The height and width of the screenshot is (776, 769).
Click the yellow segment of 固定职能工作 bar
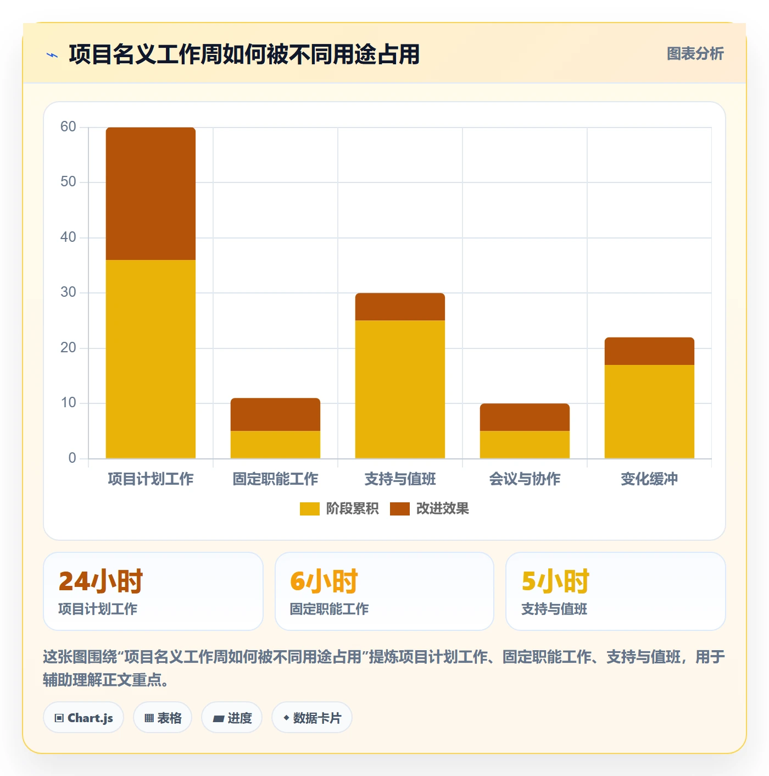[x=275, y=445]
